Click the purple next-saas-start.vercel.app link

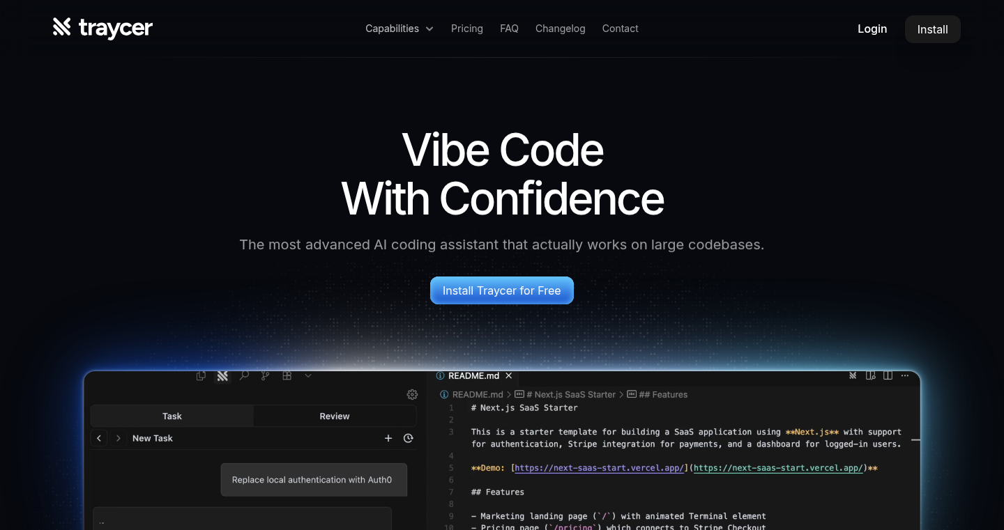pos(600,468)
